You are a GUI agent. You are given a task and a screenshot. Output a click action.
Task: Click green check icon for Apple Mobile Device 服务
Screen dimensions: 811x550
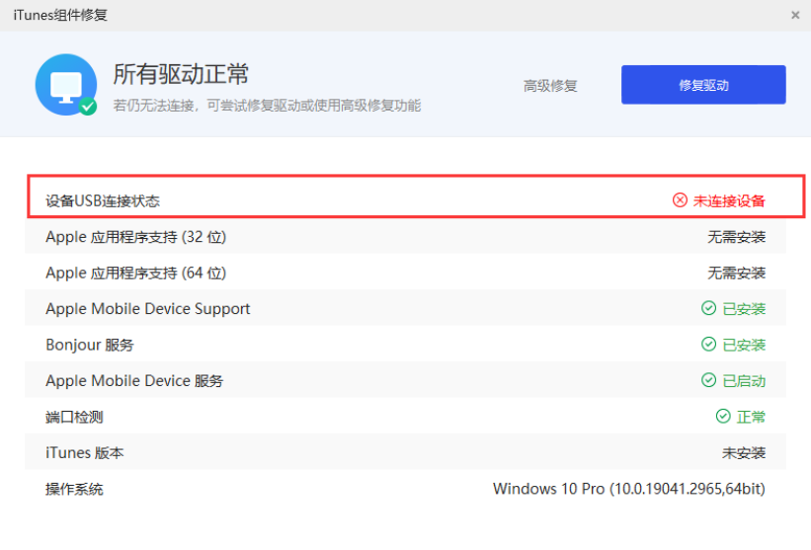tap(708, 381)
